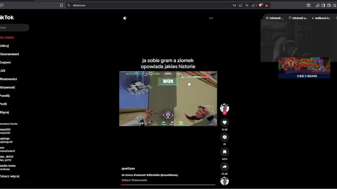This screenshot has height=189, width=337.
Task: Open the #dlaciebie hashtag
Action: pyautogui.click(x=153, y=175)
